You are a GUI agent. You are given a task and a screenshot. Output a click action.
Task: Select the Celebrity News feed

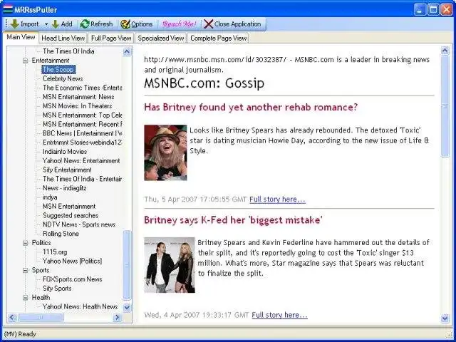63,78
